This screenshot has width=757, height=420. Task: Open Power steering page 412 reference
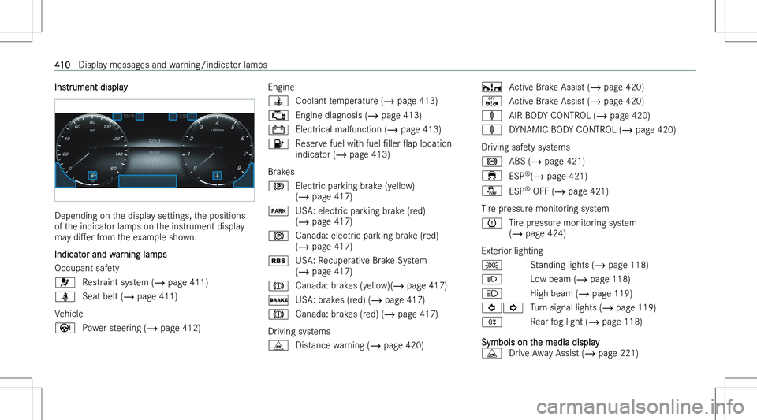point(172,328)
